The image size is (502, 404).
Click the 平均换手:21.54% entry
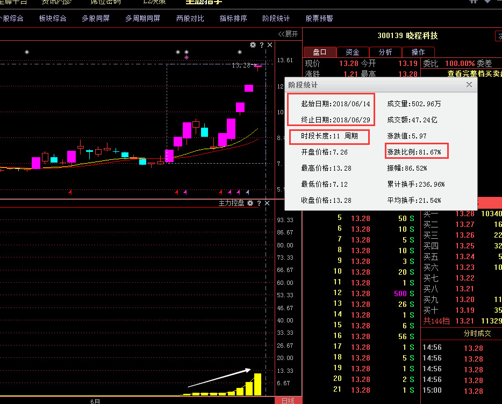[x=414, y=201]
